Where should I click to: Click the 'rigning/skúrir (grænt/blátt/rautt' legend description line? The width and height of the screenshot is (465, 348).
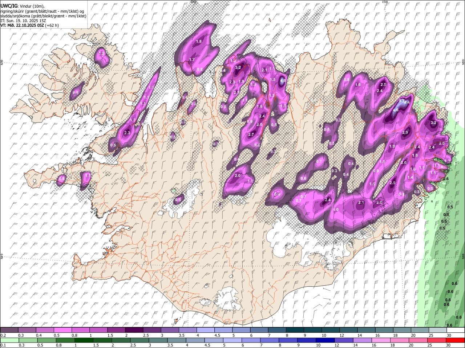[x=42, y=11]
